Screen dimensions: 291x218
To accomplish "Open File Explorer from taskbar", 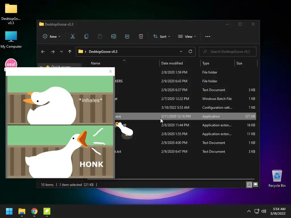I will 22,211.
